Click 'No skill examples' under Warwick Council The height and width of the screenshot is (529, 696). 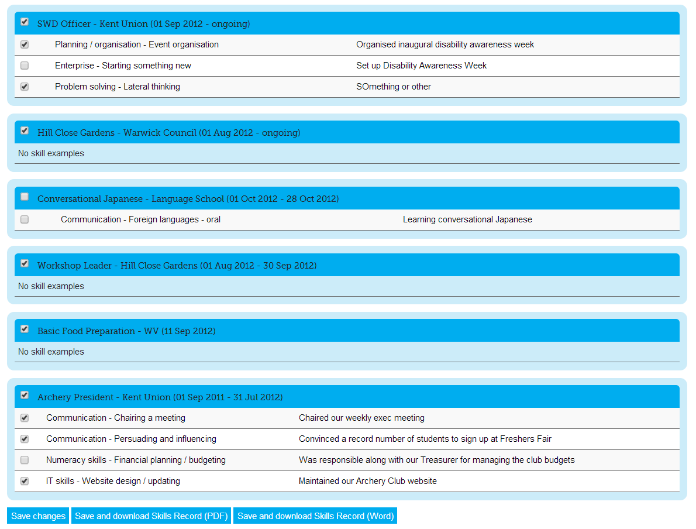[x=51, y=153]
